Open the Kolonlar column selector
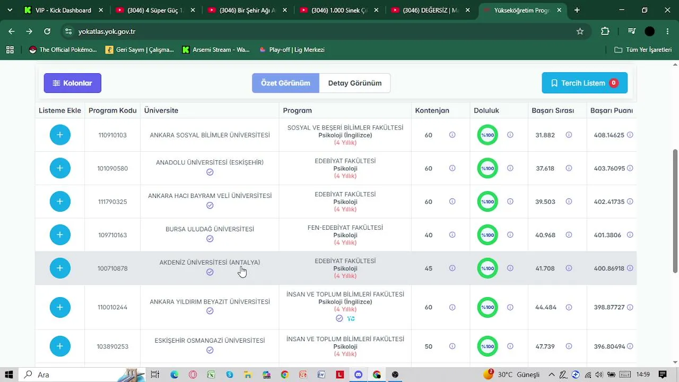 click(73, 83)
